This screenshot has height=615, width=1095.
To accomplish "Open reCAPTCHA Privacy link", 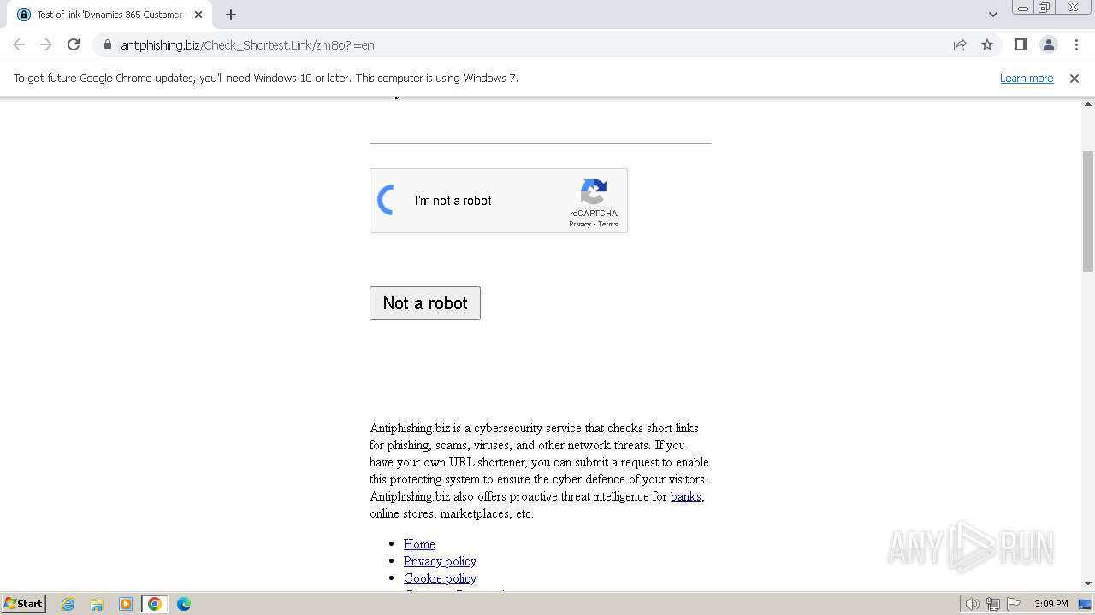I will (580, 224).
